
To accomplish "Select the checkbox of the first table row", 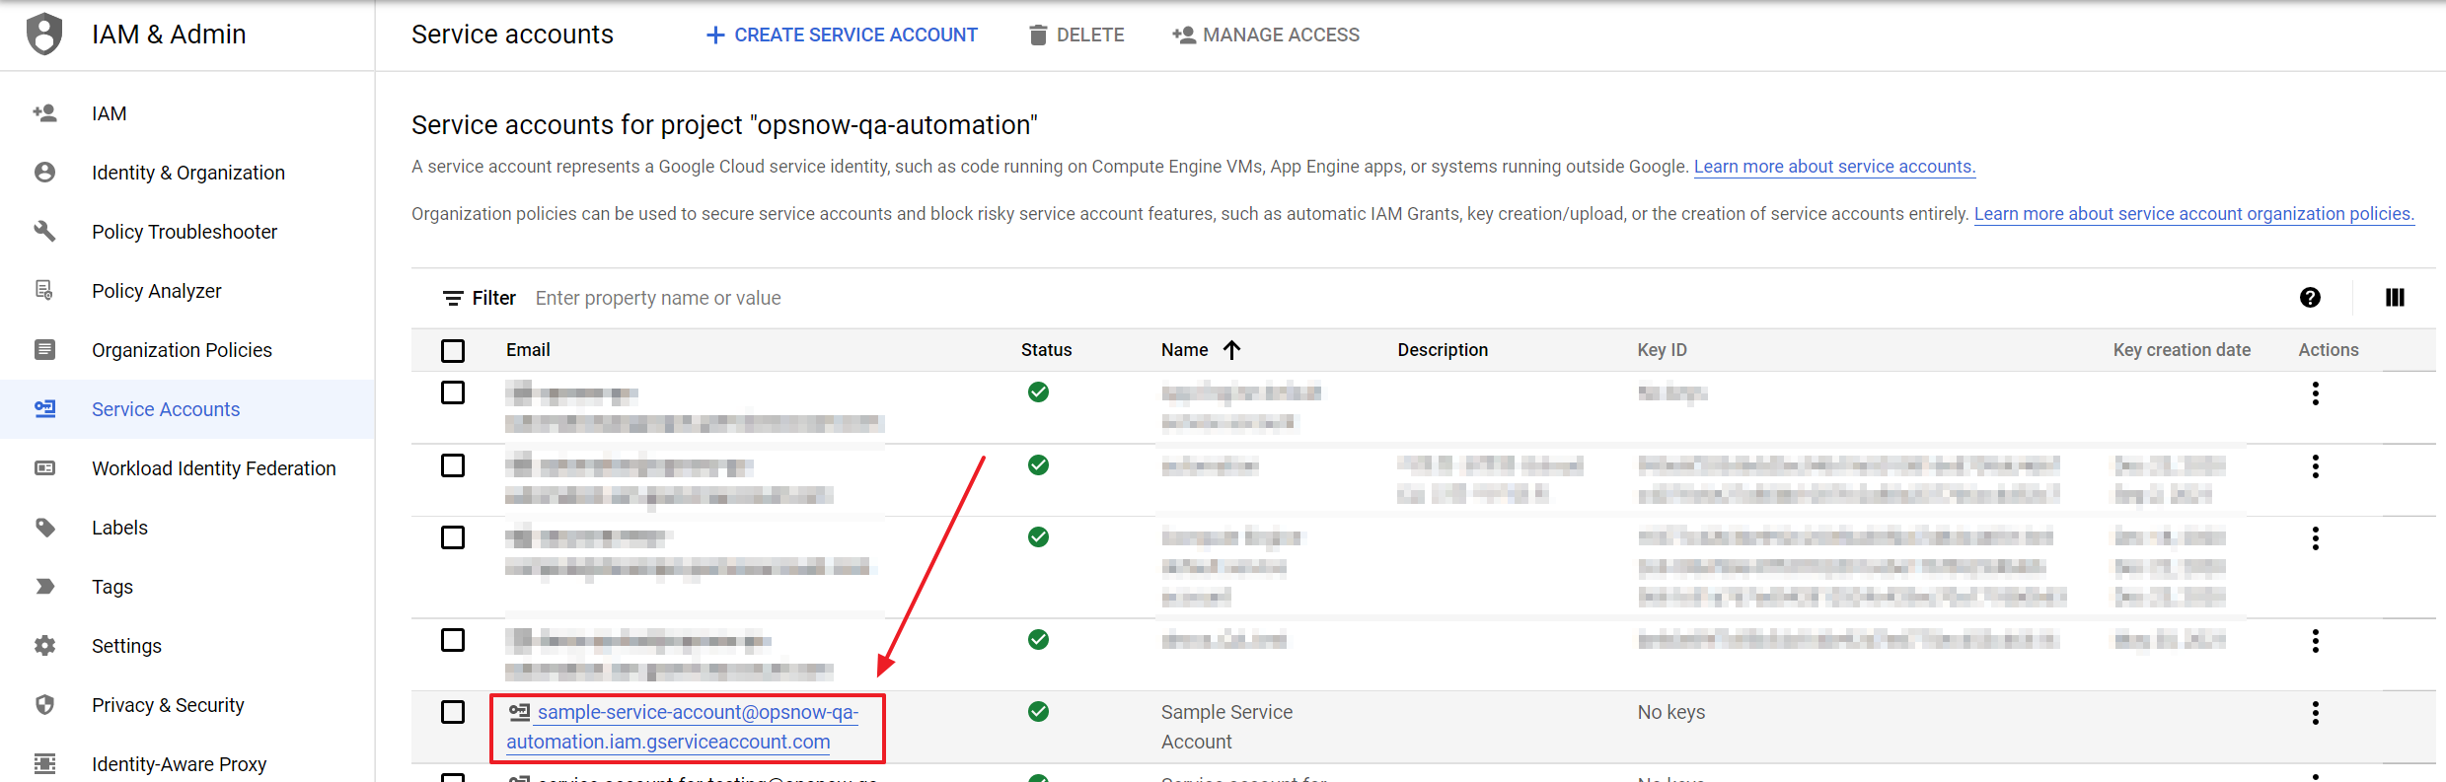I will click(453, 392).
